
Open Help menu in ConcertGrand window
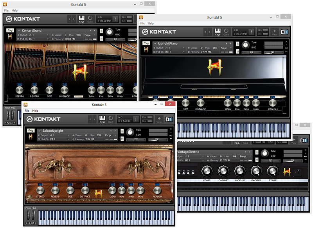[x=14, y=11]
